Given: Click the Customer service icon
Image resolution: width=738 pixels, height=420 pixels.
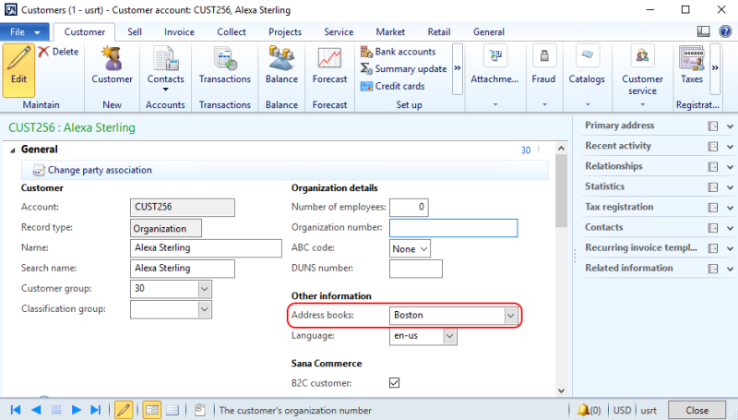Looking at the screenshot, I should (x=642, y=59).
